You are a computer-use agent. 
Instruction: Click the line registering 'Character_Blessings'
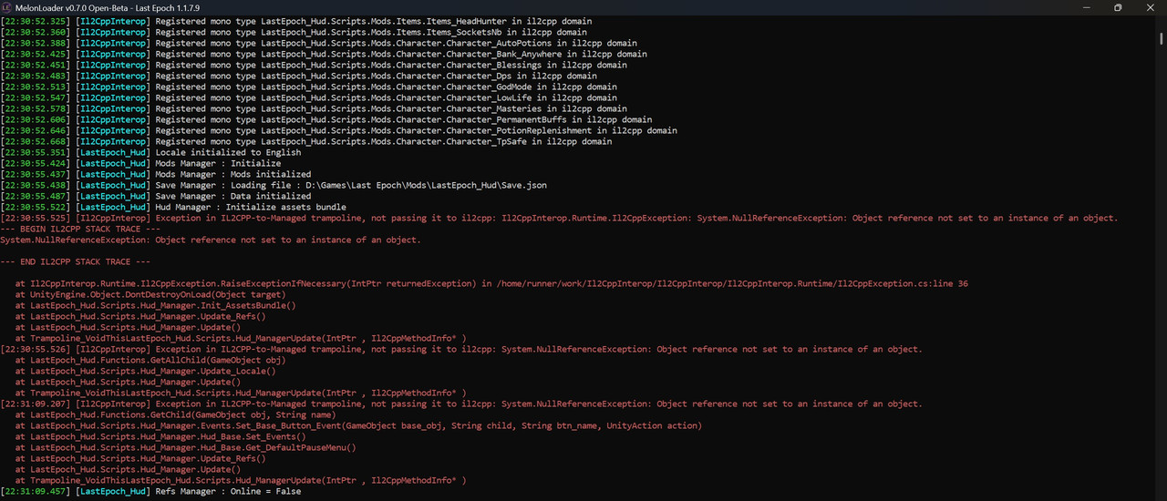click(x=314, y=65)
